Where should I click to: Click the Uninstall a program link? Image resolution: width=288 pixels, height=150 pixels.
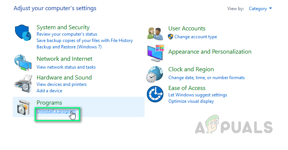tap(56, 111)
